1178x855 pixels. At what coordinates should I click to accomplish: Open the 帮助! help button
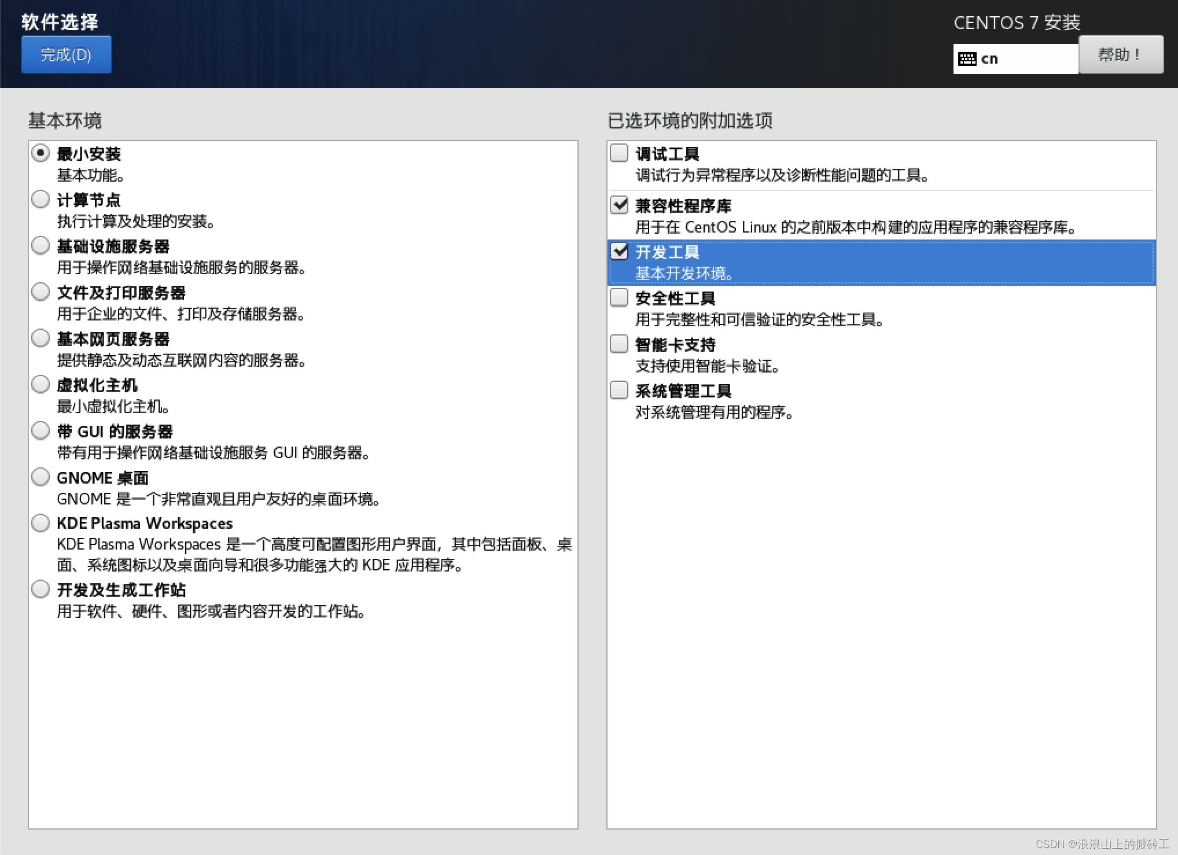1120,54
